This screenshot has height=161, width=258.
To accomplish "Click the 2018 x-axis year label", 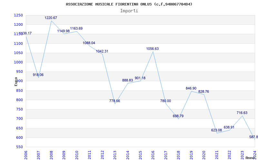I will click(179, 155).
